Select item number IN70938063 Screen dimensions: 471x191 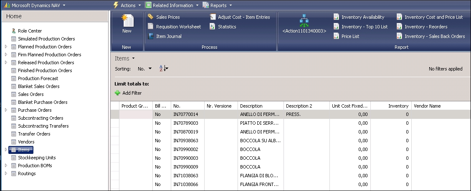click(x=186, y=140)
